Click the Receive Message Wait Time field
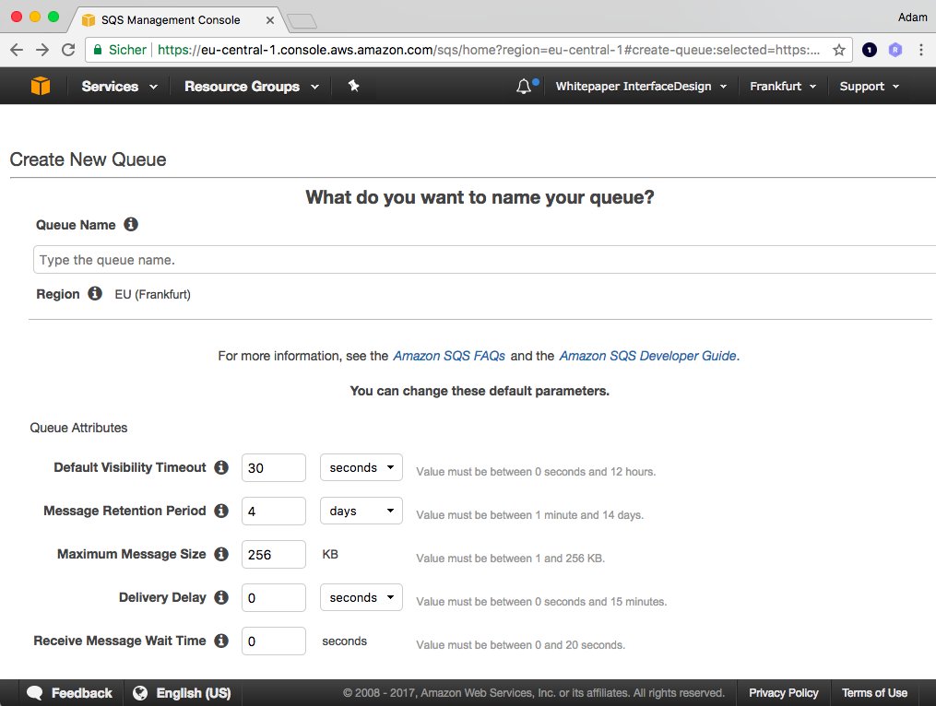 click(x=274, y=641)
